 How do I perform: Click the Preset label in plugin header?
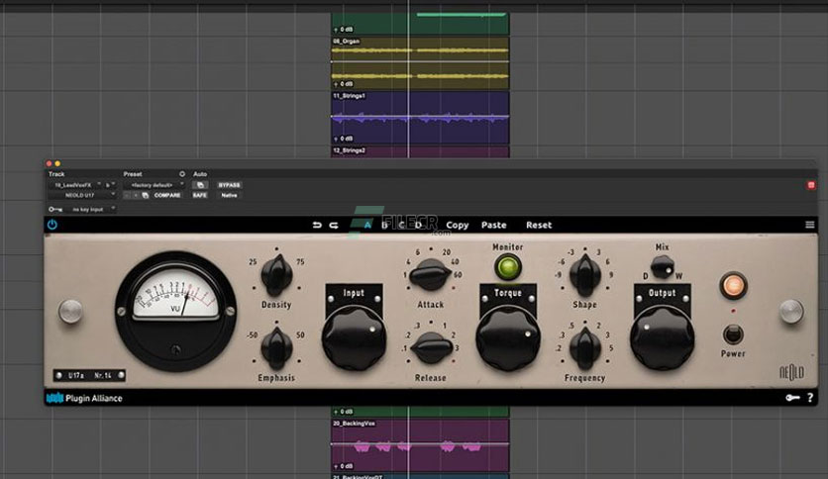click(x=133, y=174)
